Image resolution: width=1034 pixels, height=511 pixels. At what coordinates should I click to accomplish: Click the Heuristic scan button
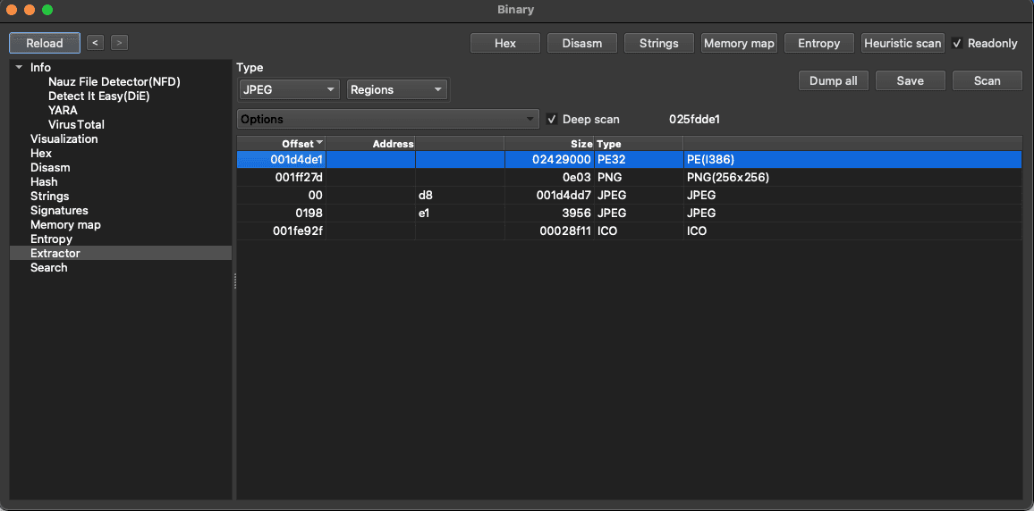(903, 43)
